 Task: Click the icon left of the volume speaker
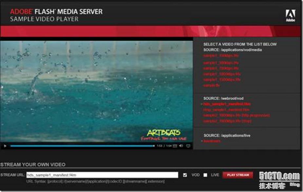[175, 146]
